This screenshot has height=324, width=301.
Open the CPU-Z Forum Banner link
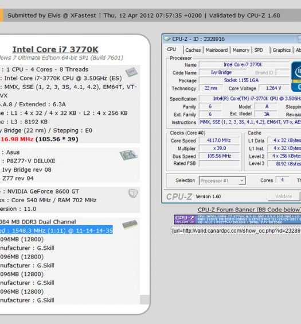[x=249, y=210]
